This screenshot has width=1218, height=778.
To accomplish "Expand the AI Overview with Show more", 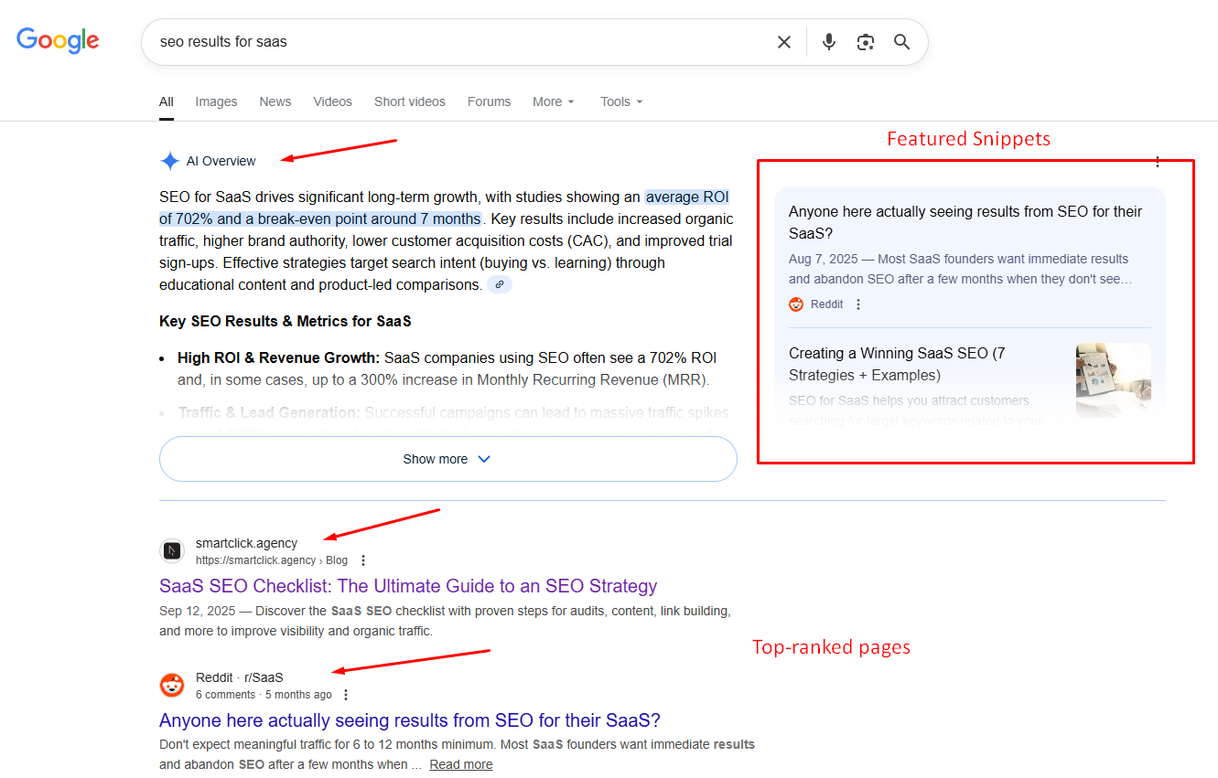I will pyautogui.click(x=447, y=459).
